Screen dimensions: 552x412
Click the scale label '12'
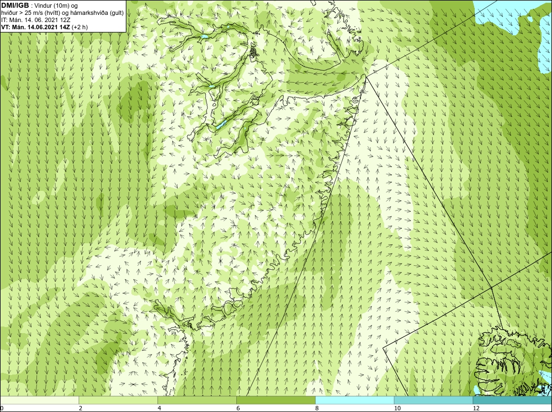click(x=476, y=408)
